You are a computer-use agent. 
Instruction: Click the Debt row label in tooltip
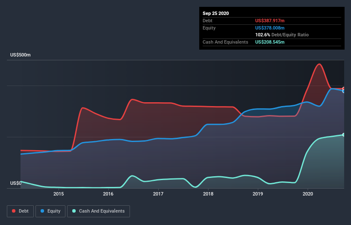tap(207, 21)
